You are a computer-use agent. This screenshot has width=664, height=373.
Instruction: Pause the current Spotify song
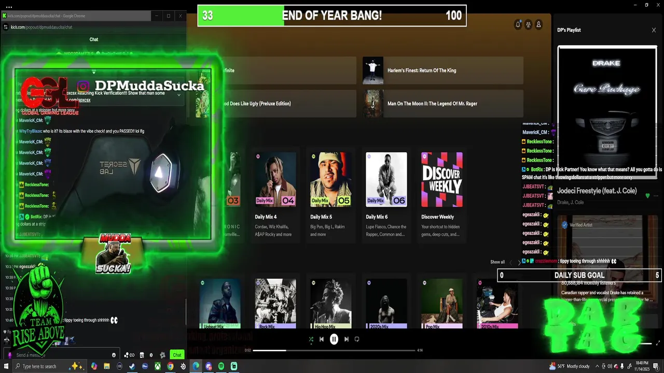coord(334,339)
